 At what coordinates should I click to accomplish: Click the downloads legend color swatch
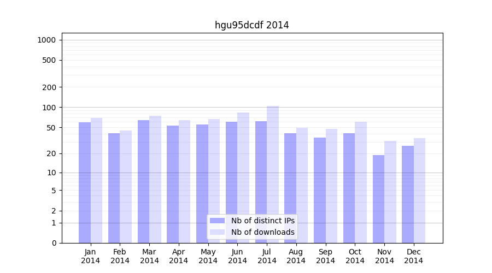pos(217,232)
